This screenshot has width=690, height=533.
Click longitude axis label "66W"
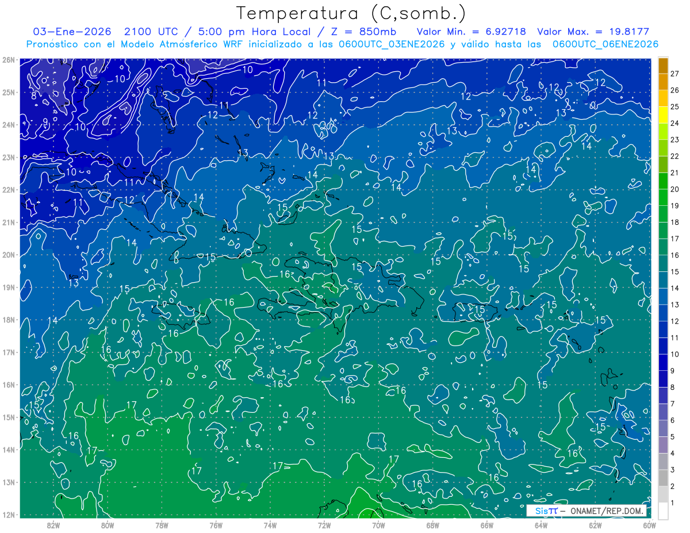tap(487, 525)
